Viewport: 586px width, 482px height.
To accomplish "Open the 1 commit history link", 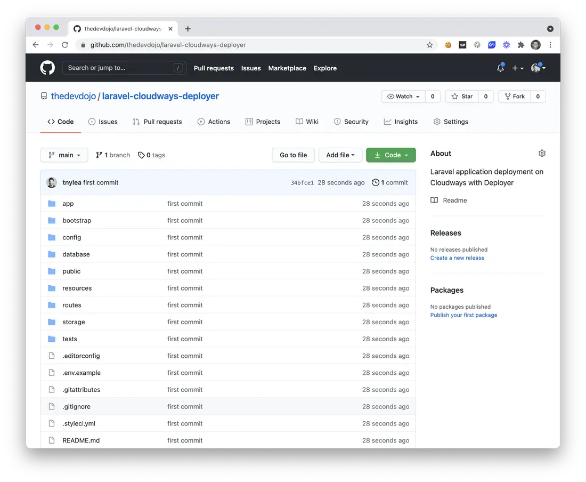I will 390,182.
